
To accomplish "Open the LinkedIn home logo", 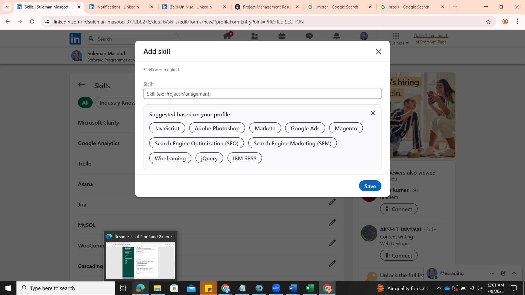I will (x=75, y=39).
